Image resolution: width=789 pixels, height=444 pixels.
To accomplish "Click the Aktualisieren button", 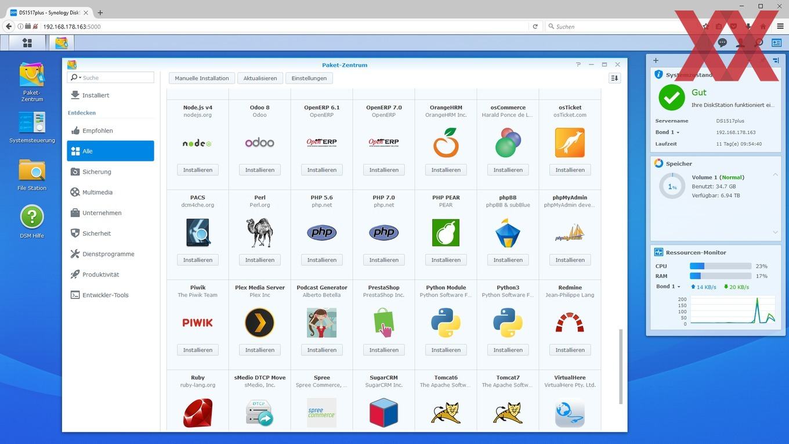I will point(260,78).
